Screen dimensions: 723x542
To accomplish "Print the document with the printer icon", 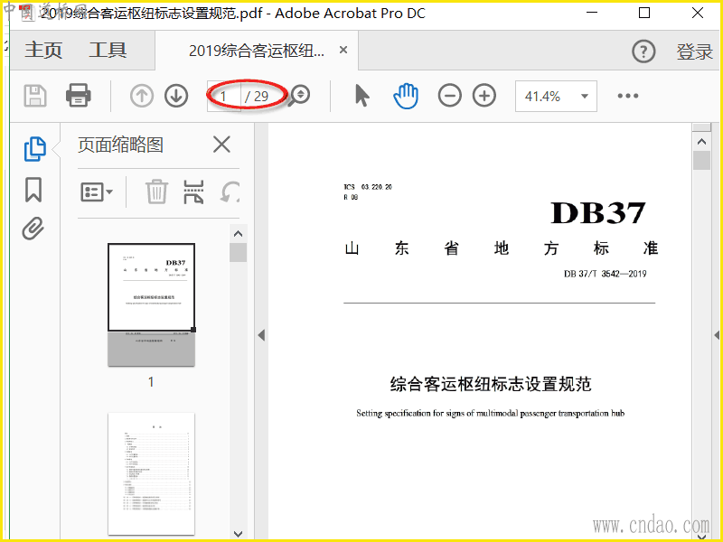I will (x=79, y=96).
